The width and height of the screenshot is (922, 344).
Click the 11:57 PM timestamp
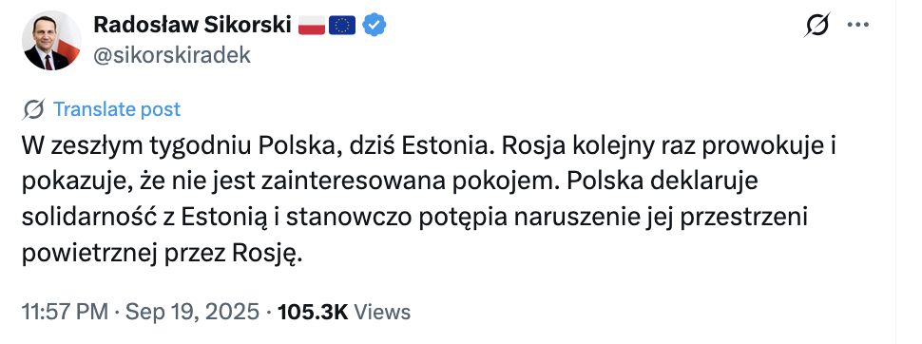[66, 311]
